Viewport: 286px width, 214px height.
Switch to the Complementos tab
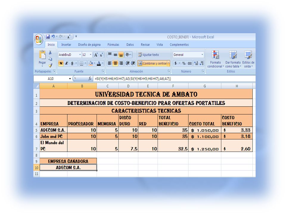179,45
